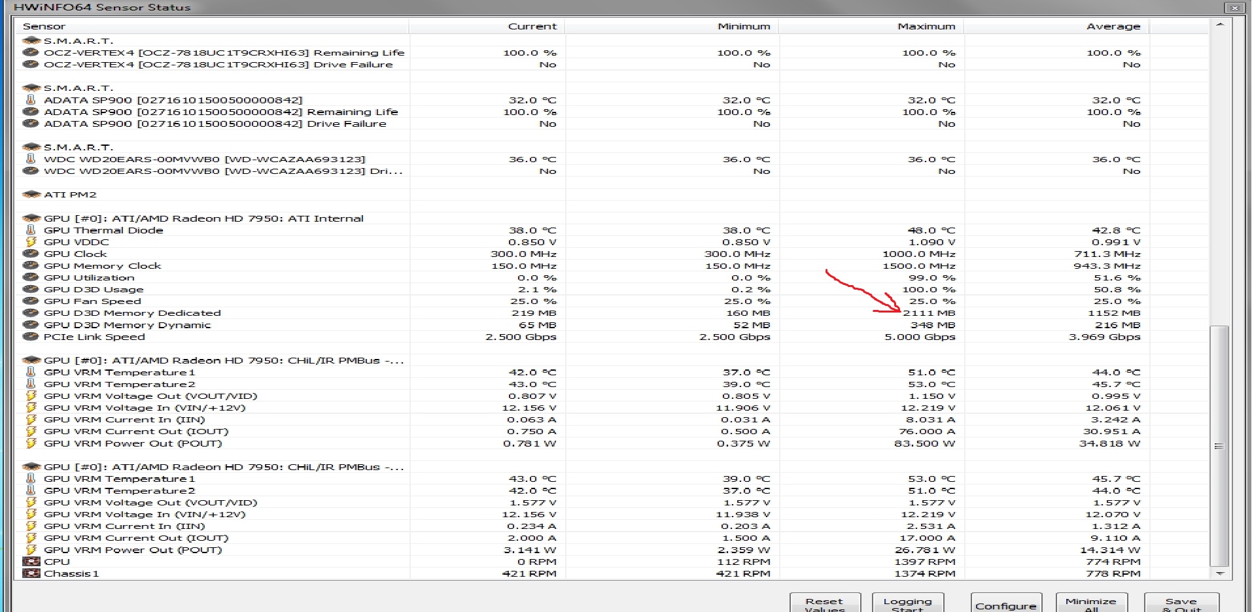Viewport: 1252px width, 612px height.
Task: Click the Minimize All button
Action: 1090,603
